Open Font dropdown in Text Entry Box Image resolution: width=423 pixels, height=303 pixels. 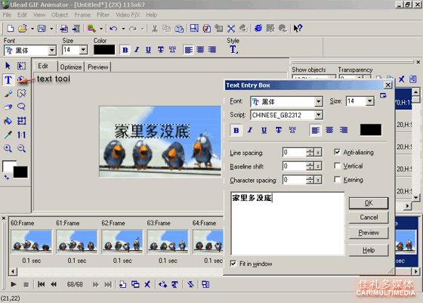click(318, 102)
